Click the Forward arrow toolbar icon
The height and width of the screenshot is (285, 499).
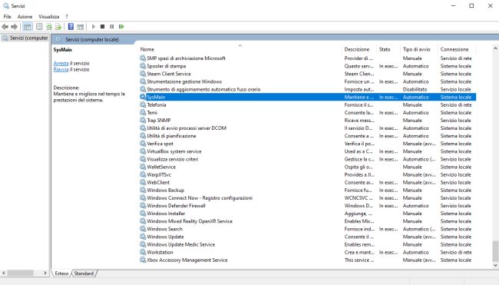(x=14, y=27)
